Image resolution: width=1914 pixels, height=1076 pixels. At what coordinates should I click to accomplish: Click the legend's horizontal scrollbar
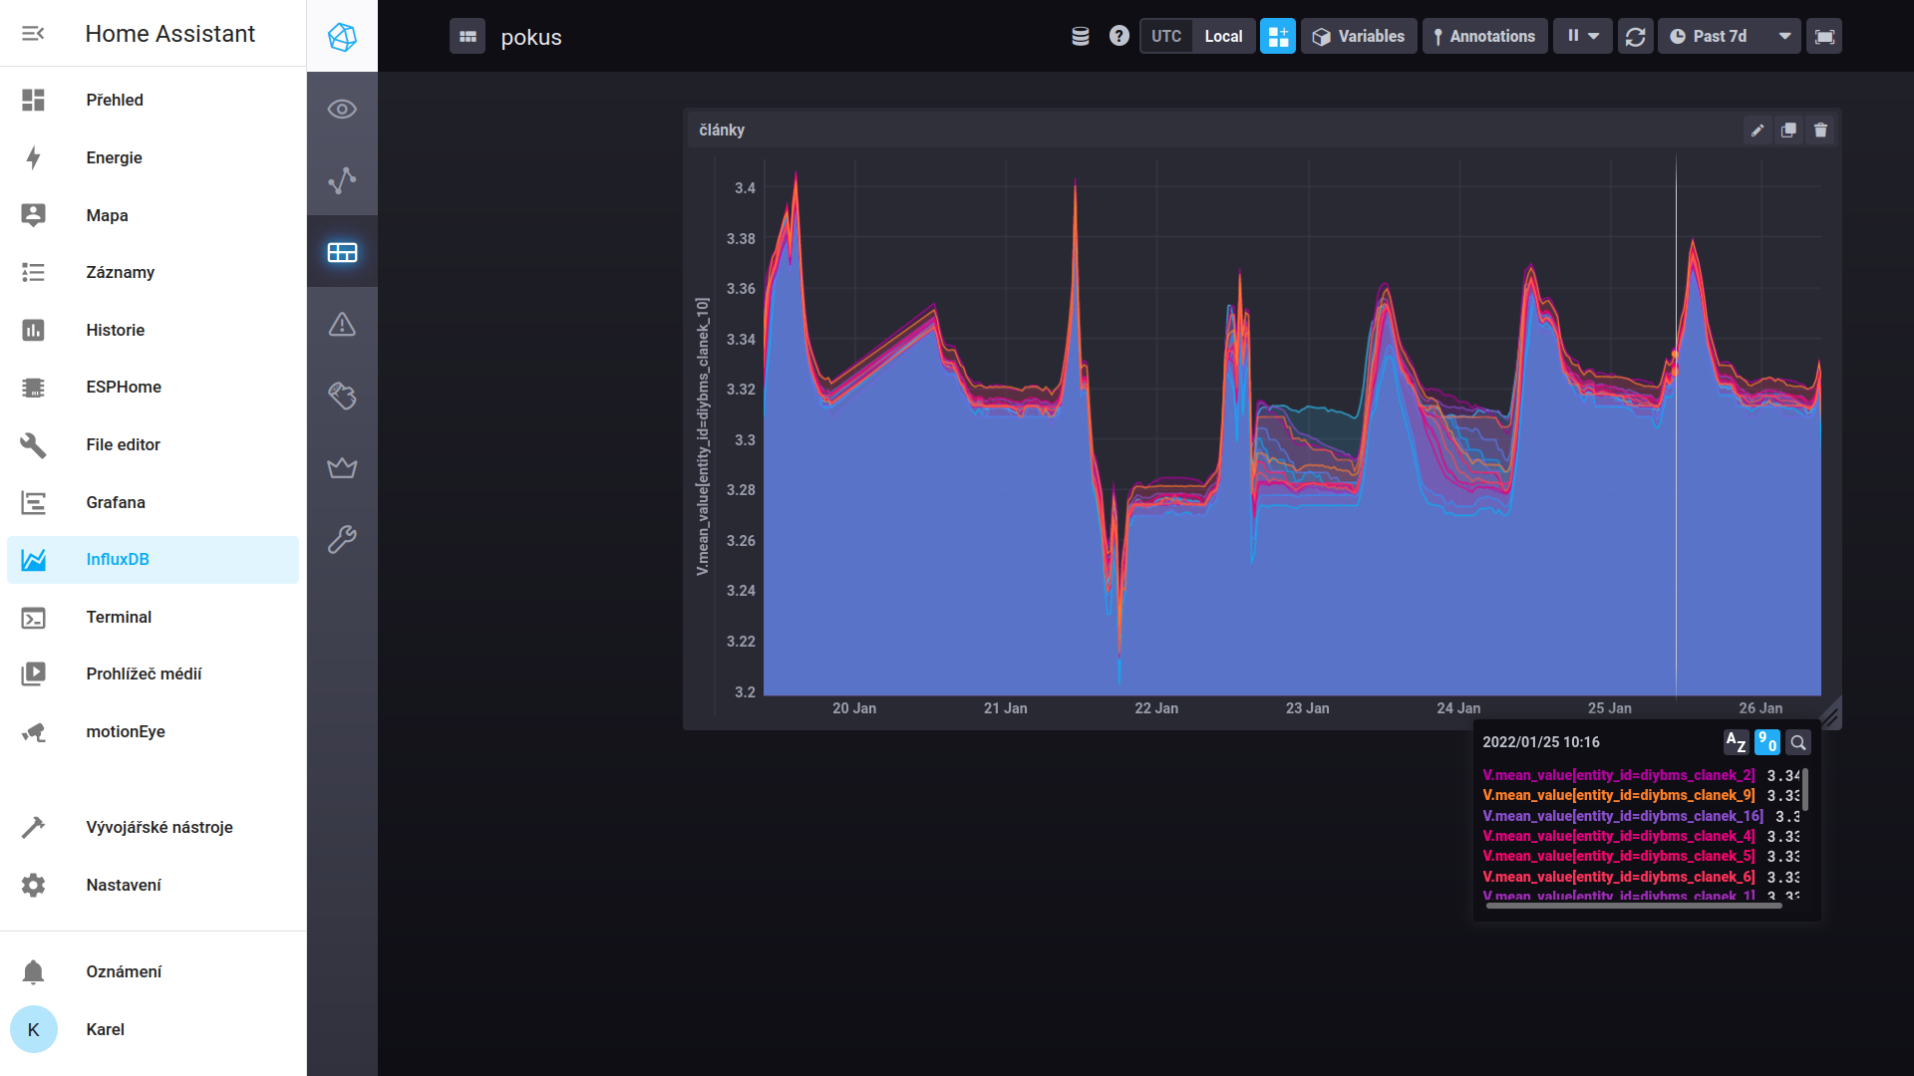pos(1633,906)
